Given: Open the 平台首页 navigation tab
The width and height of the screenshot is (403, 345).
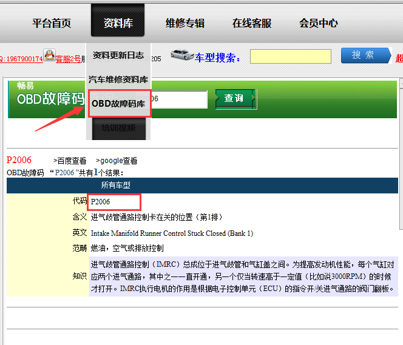Looking at the screenshot, I should tap(52, 23).
